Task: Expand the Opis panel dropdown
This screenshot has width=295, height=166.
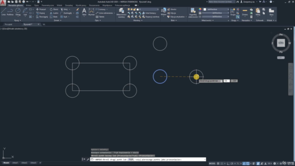Action: (98, 20)
